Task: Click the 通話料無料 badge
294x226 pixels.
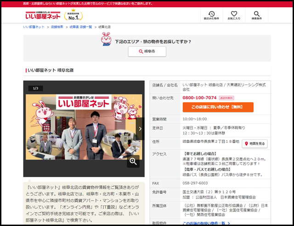Action: point(226,98)
